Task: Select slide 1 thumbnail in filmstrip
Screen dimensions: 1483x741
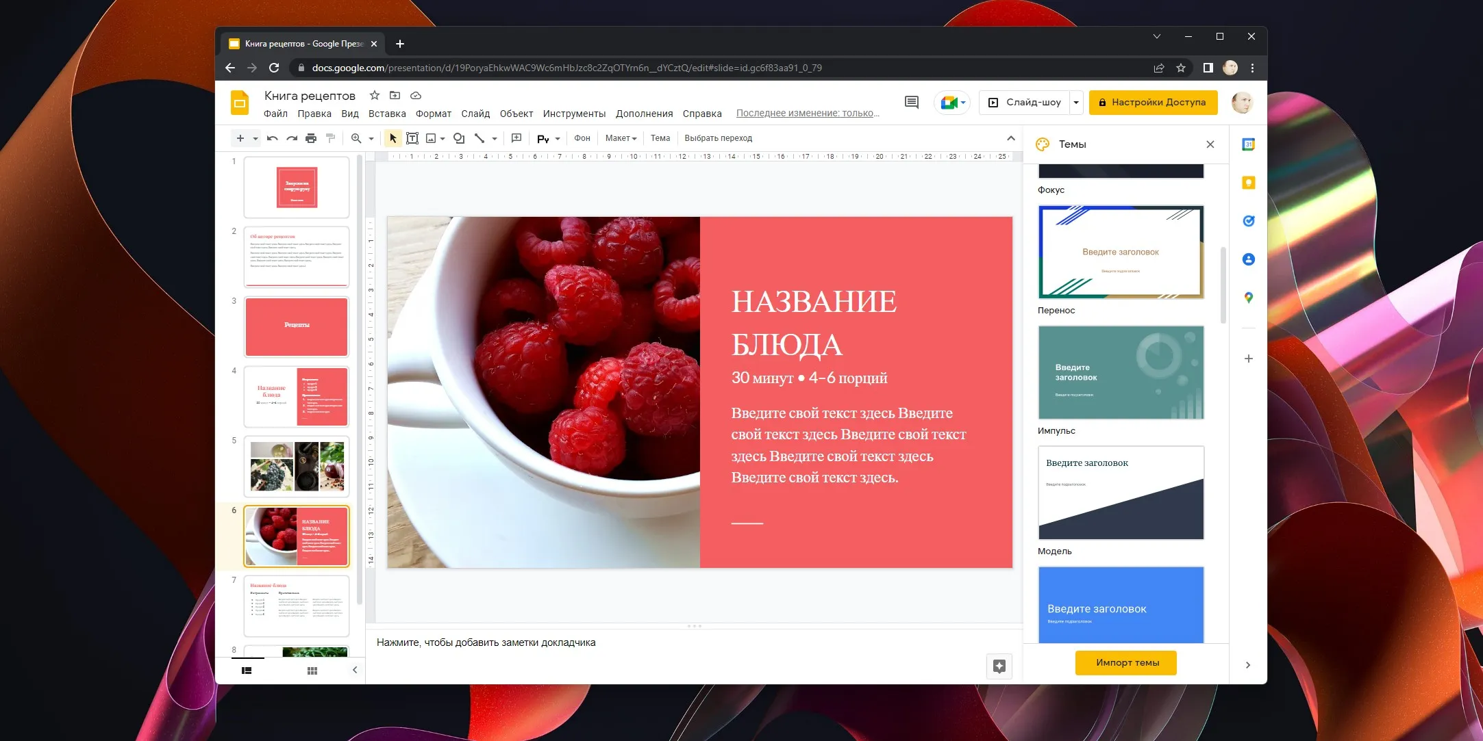Action: [297, 187]
